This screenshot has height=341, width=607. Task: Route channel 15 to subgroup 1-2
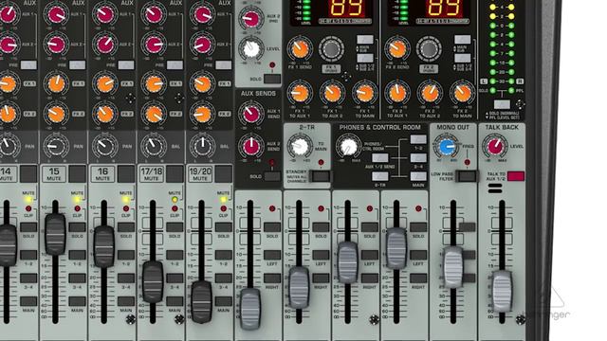pos(78,255)
